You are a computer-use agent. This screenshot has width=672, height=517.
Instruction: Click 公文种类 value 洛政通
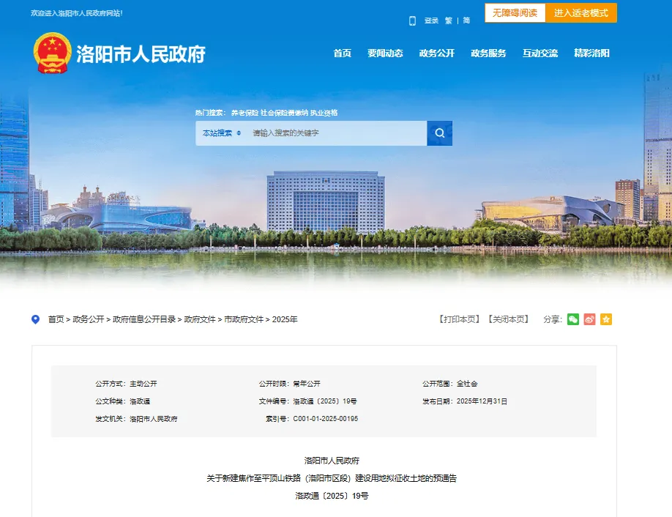click(140, 401)
